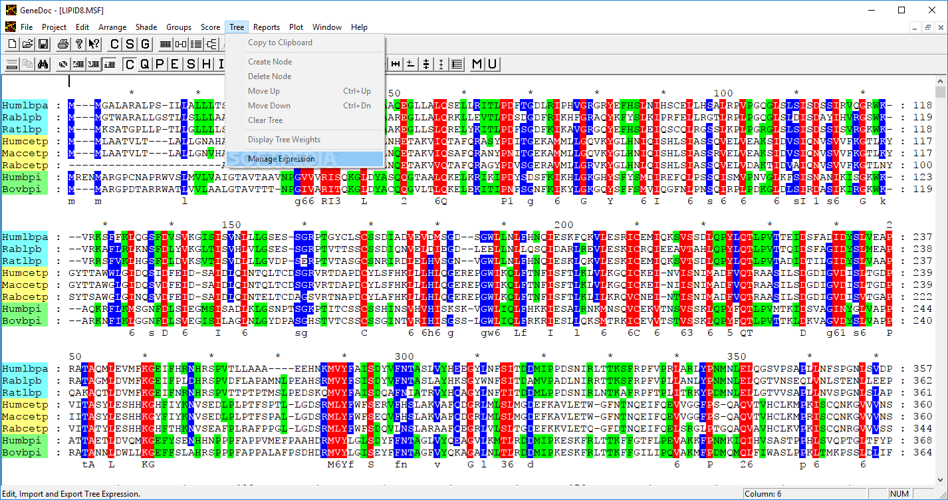Open the Reports menu

click(x=267, y=27)
